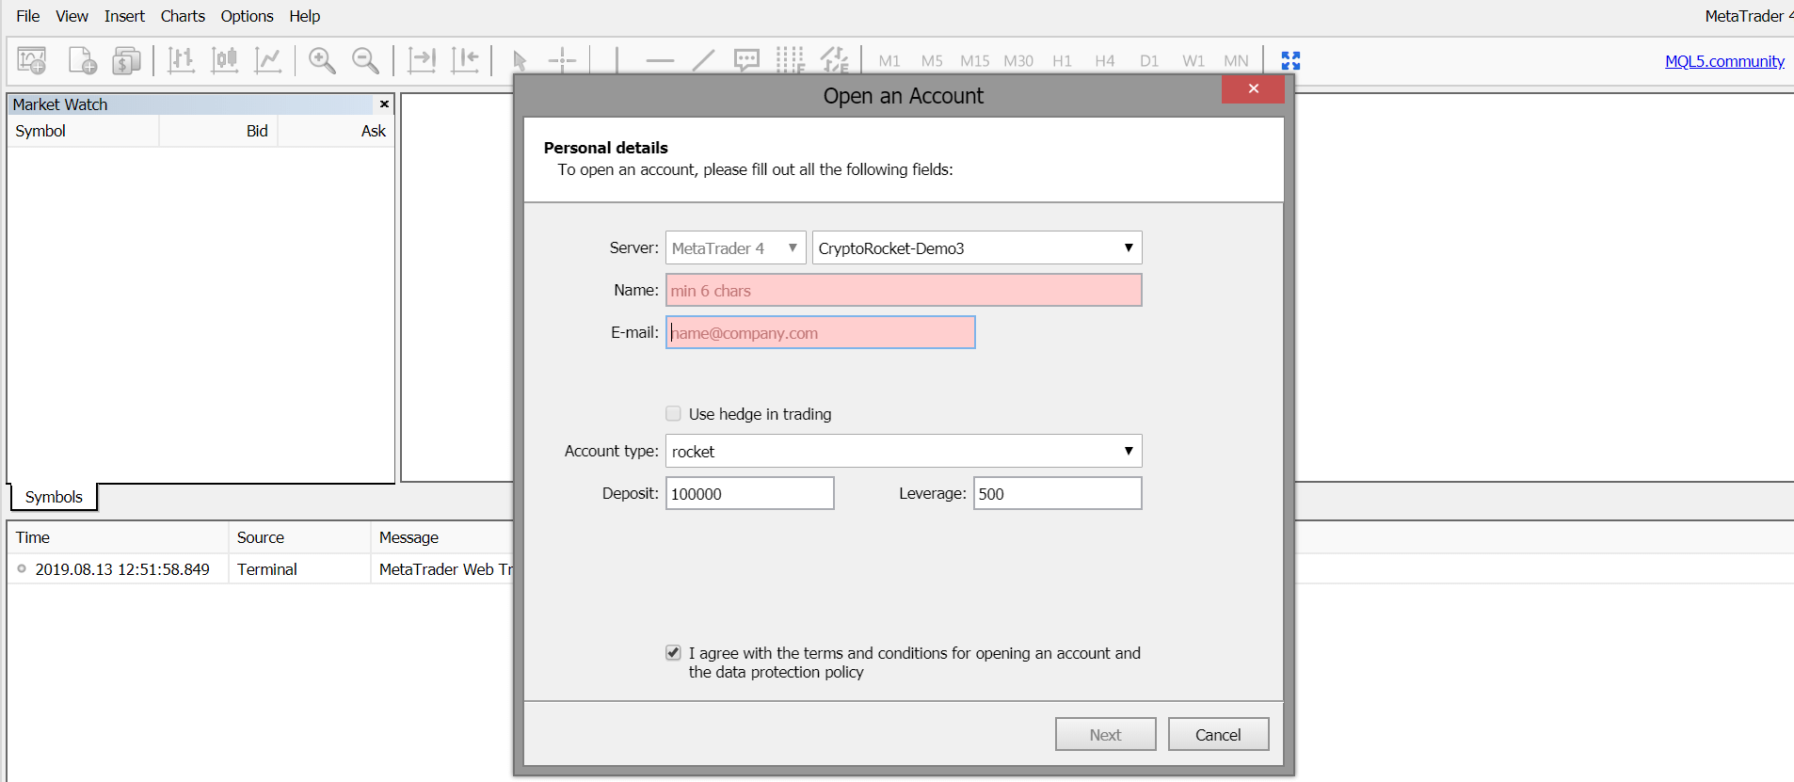Select the M30 timeframe
This screenshot has width=1794, height=782.
[1018, 61]
